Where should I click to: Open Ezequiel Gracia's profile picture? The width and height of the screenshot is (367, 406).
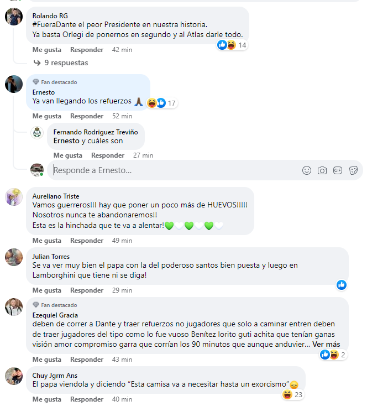click(14, 307)
